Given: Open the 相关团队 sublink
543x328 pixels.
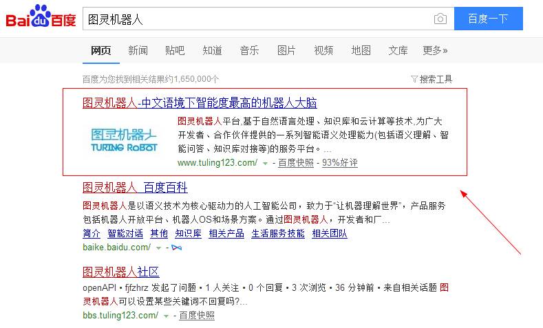Looking at the screenshot, I should pos(330,234).
